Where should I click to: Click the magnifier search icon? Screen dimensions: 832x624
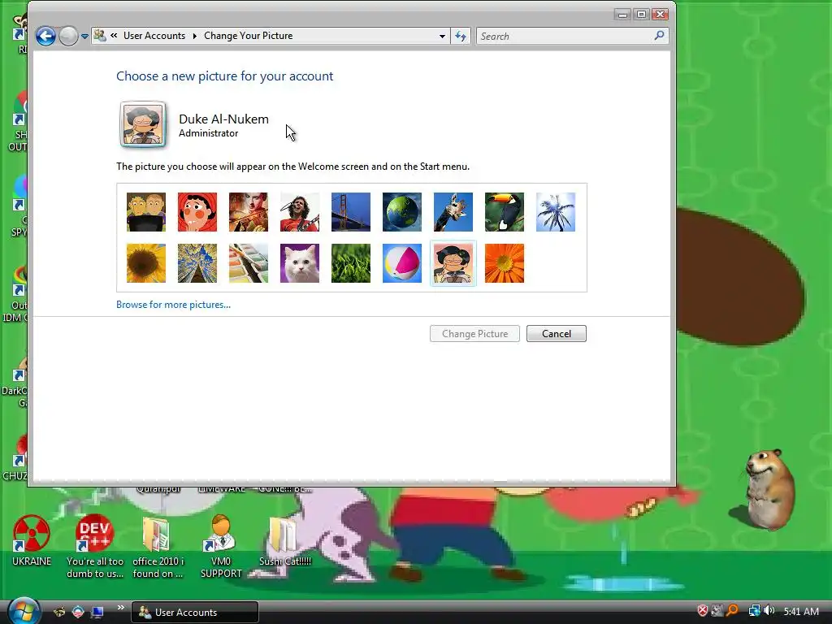660,36
